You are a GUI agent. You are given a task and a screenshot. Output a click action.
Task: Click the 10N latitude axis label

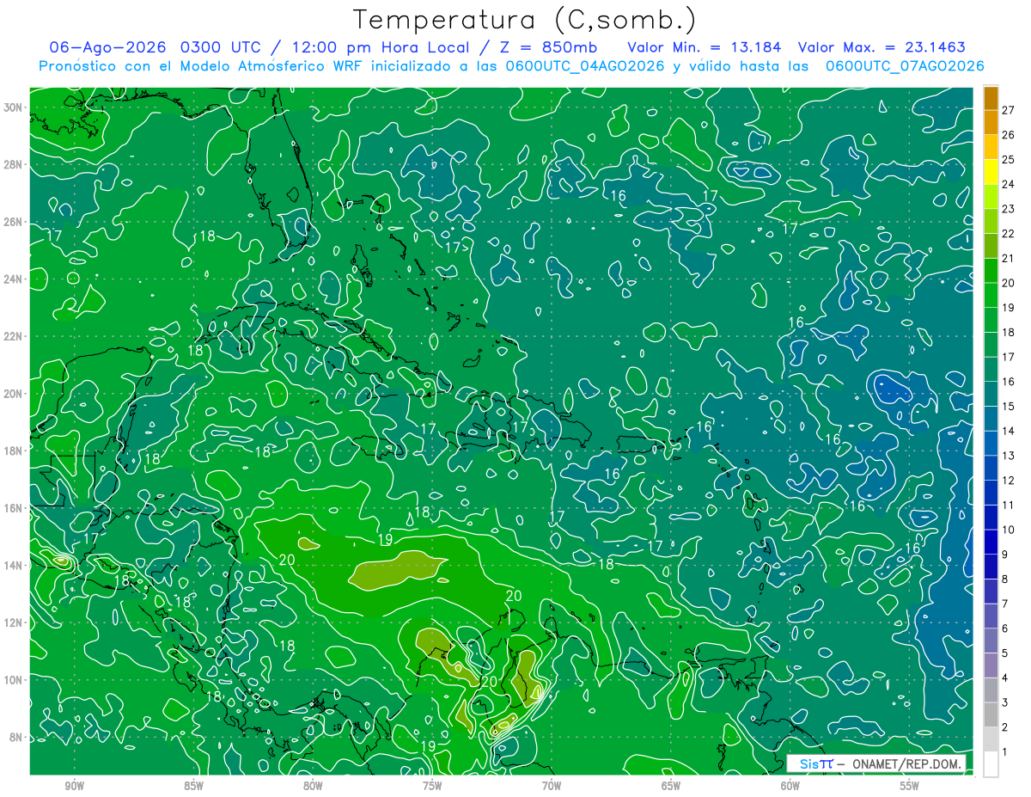(15, 679)
